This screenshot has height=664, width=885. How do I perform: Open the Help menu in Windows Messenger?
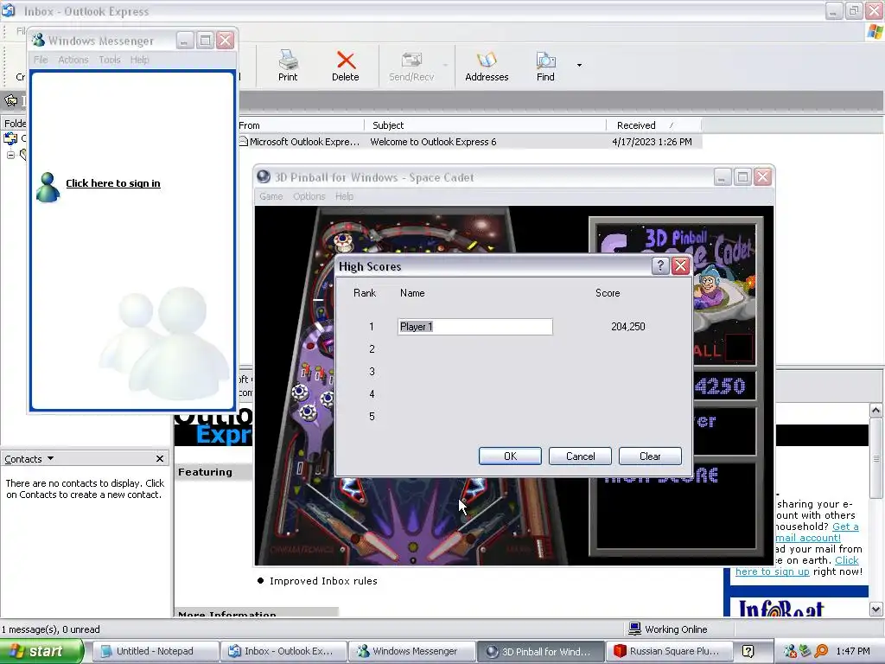(139, 60)
